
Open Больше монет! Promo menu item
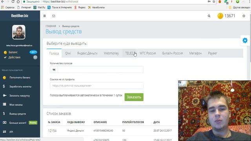pos(20,123)
